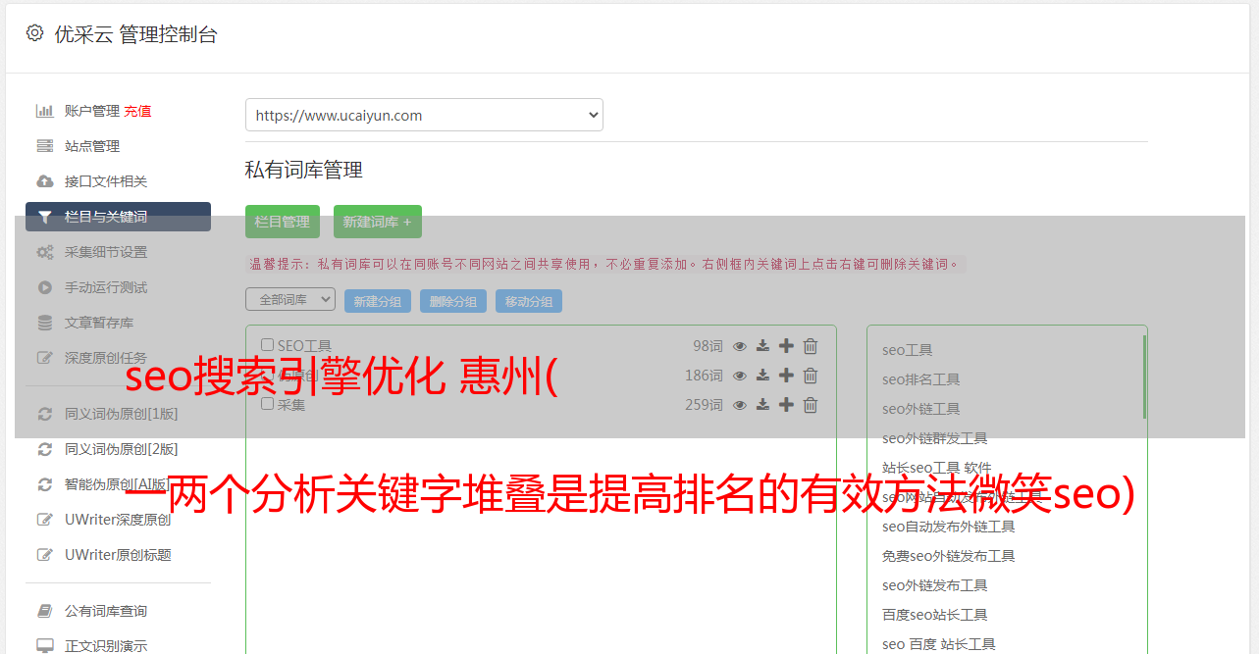
Task: Click the '186词' count
Action: pos(704,376)
